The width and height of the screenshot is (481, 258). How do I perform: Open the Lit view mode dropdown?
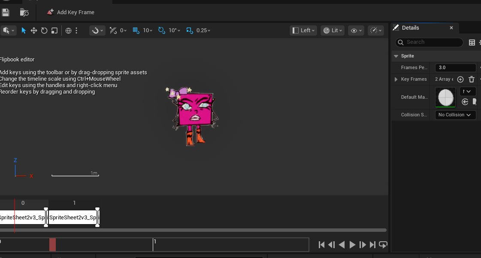click(x=332, y=30)
